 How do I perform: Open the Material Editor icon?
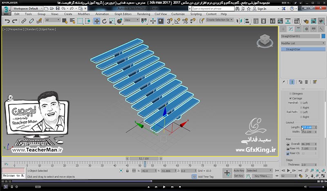pos(297,21)
